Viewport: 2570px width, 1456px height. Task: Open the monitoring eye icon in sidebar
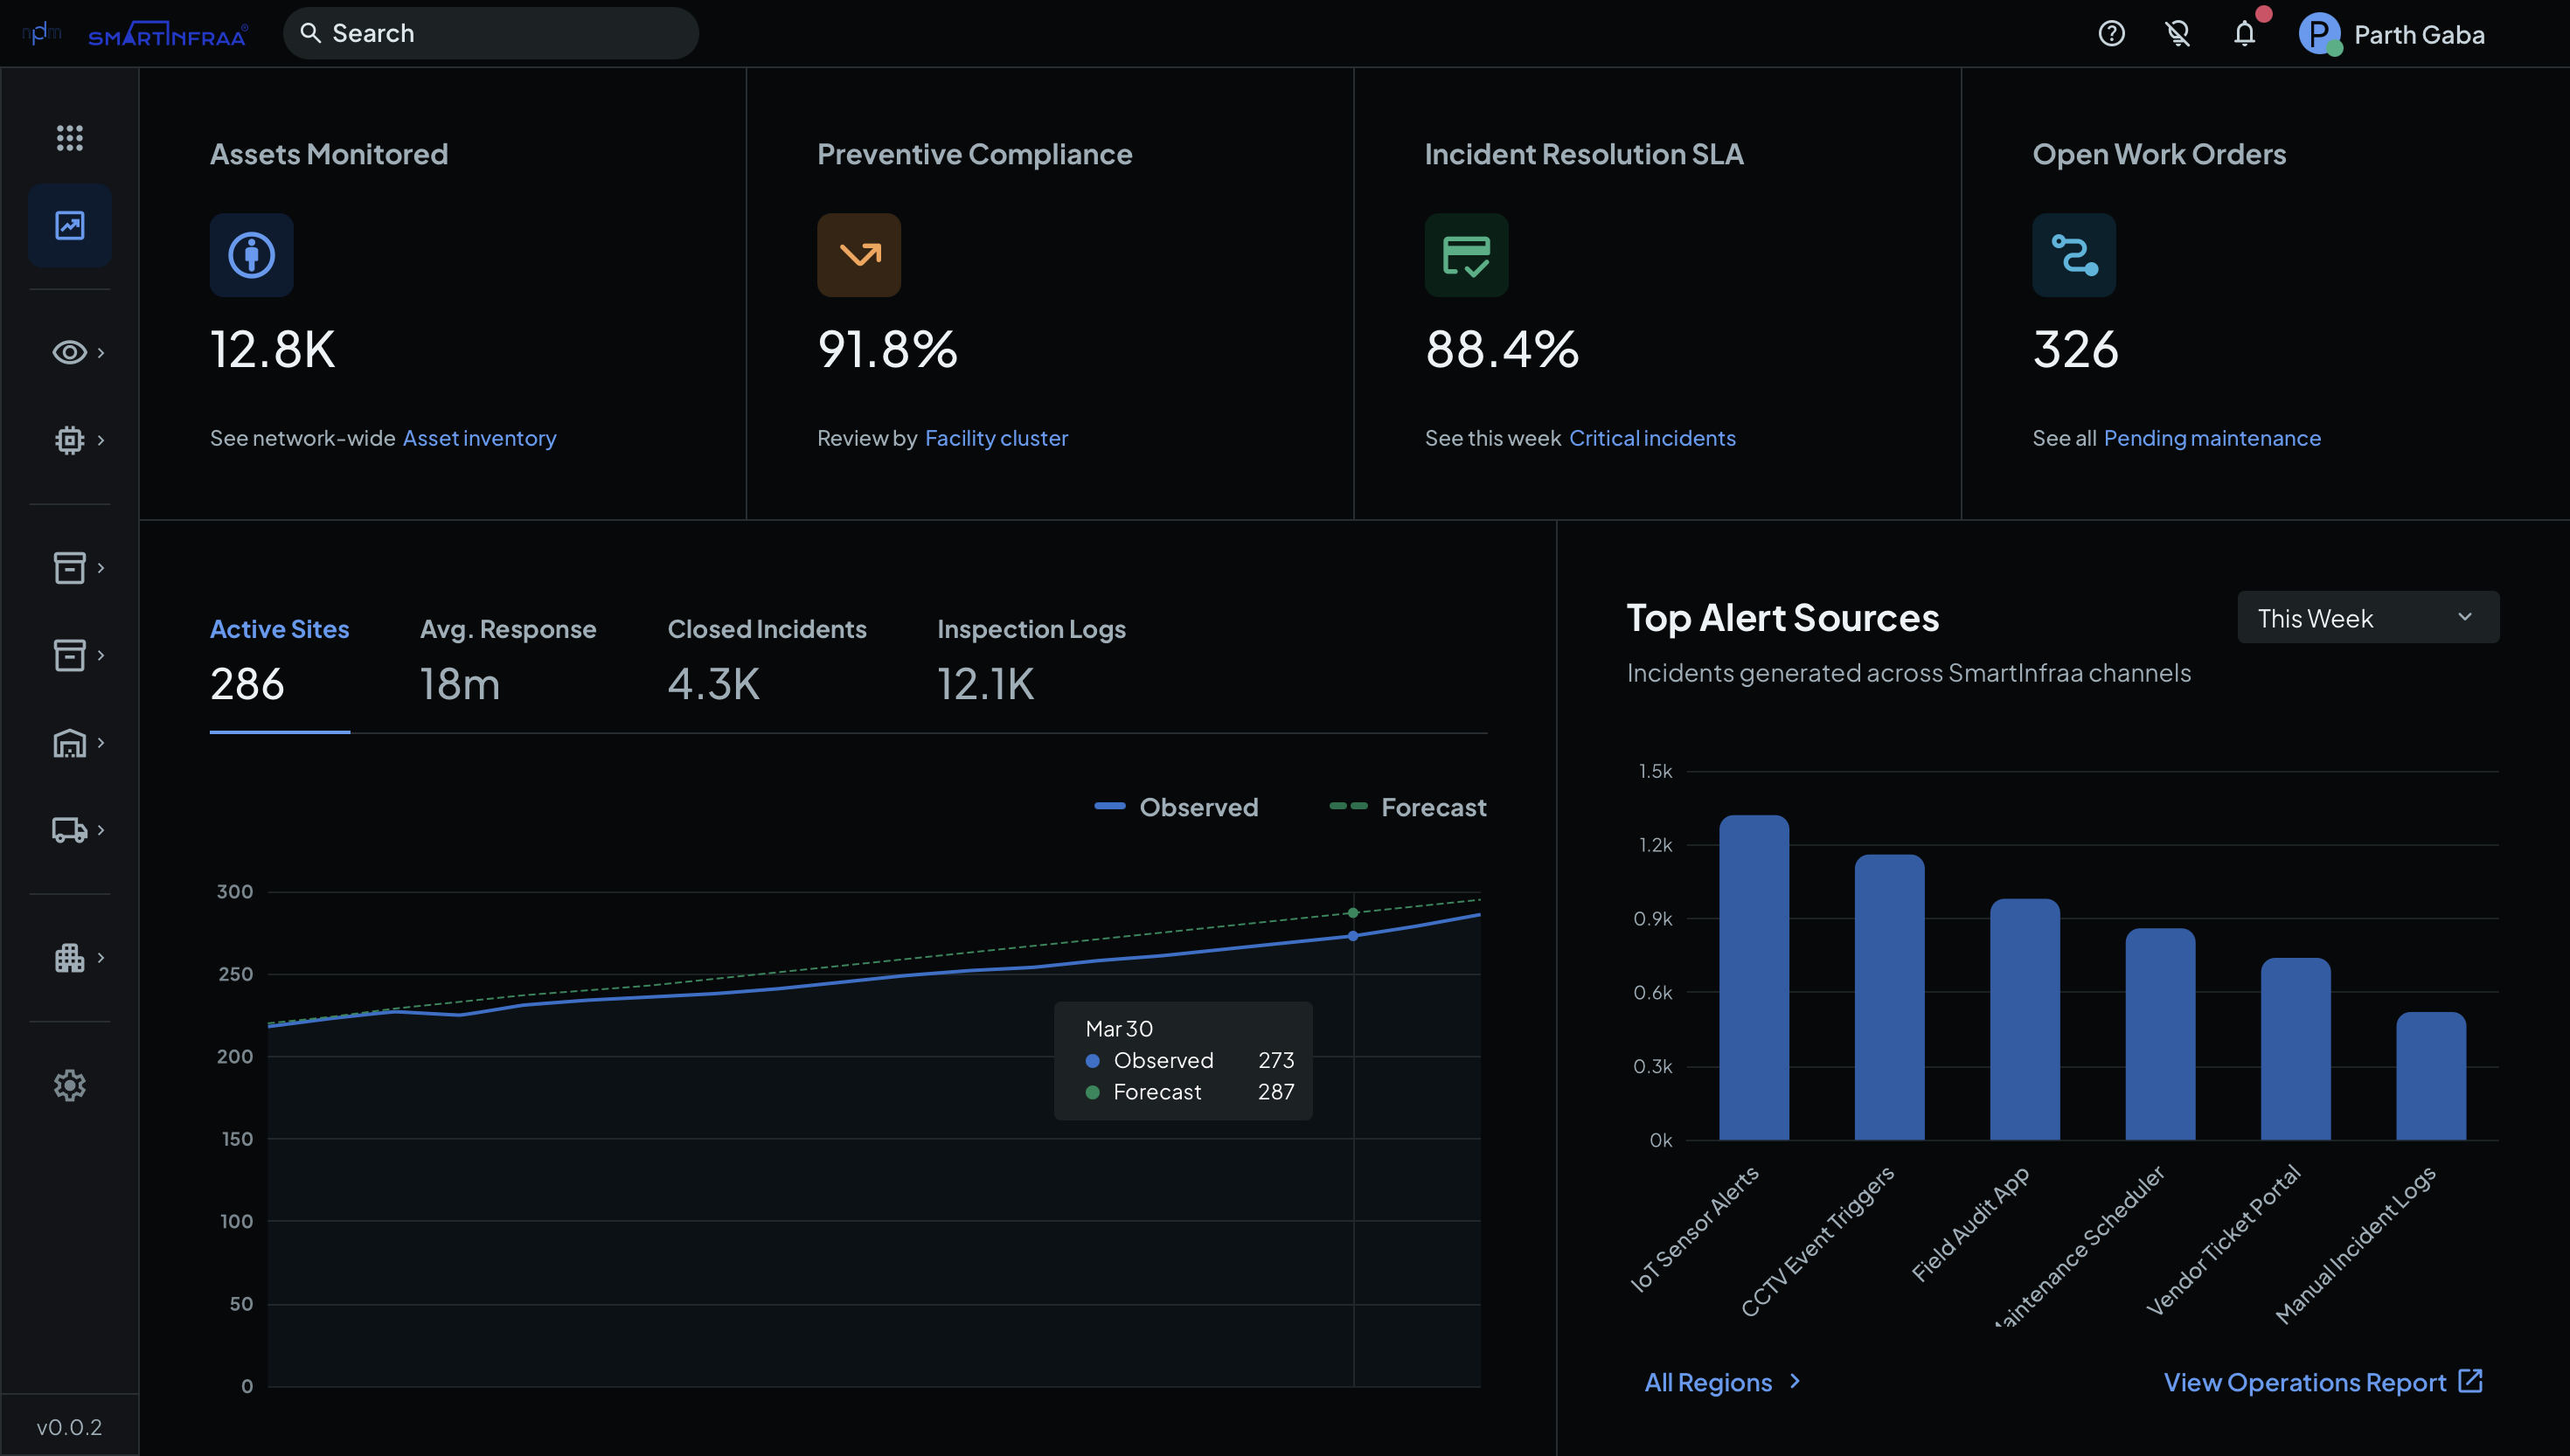point(69,352)
